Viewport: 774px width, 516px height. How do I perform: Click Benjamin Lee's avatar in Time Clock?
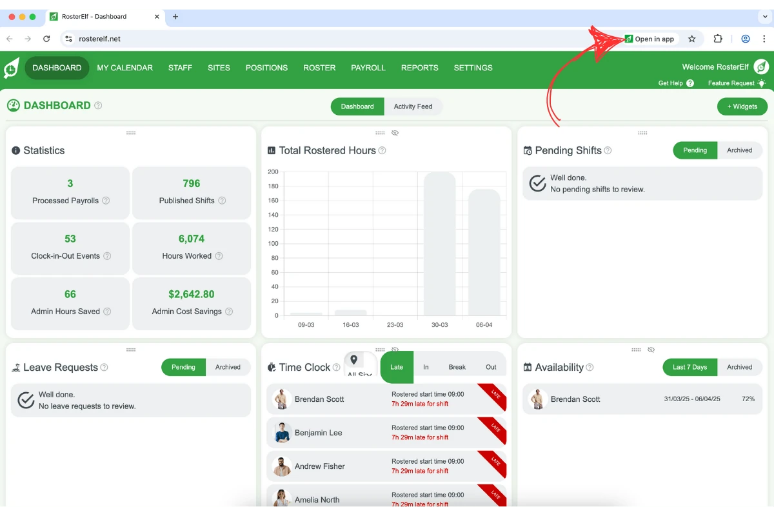pos(282,433)
